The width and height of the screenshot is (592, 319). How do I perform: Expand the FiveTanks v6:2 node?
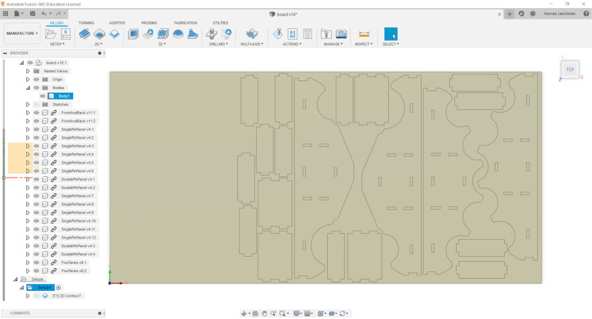[27, 271]
